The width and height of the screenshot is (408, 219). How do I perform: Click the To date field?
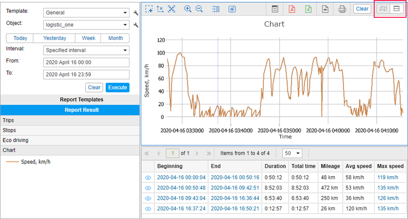pos(86,75)
